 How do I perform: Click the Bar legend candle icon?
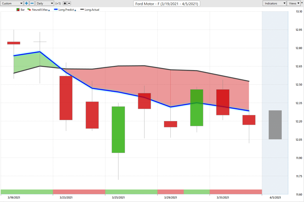[18, 10]
